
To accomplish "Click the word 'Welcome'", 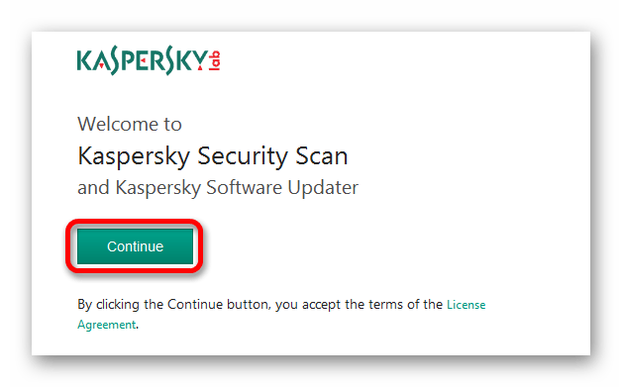I will click(x=117, y=124).
